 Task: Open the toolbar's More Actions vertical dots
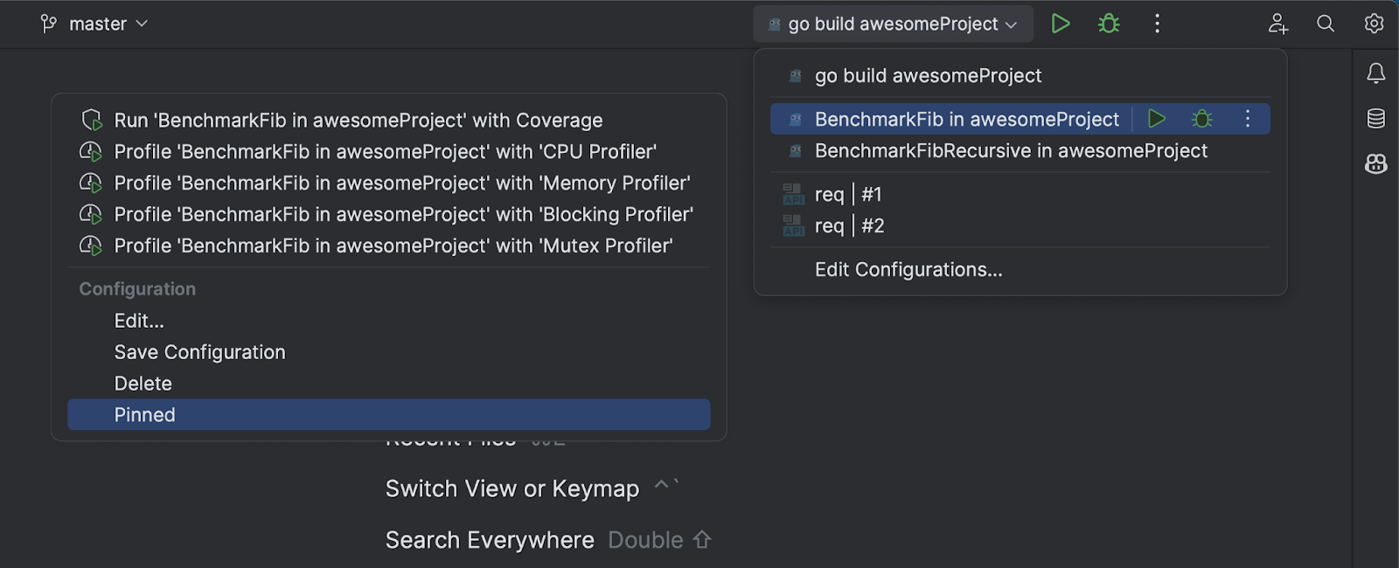pos(1157,24)
